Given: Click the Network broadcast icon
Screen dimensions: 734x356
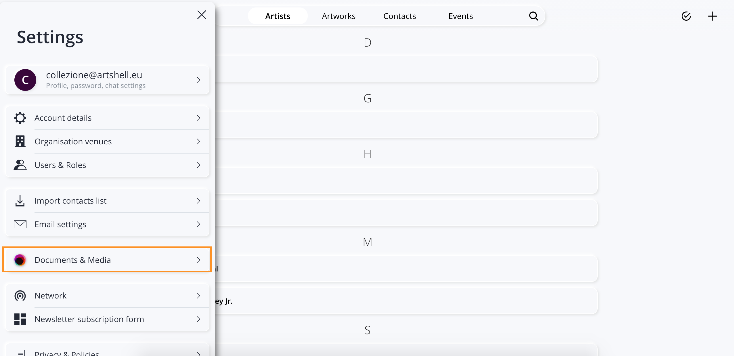Looking at the screenshot, I should (x=20, y=296).
